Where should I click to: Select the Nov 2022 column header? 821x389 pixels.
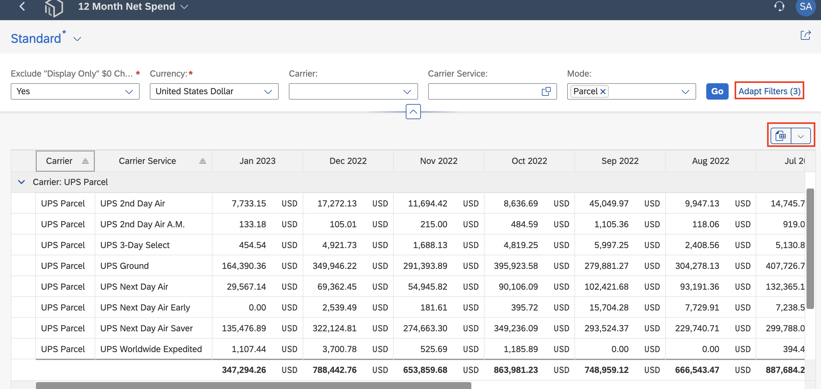[439, 161]
